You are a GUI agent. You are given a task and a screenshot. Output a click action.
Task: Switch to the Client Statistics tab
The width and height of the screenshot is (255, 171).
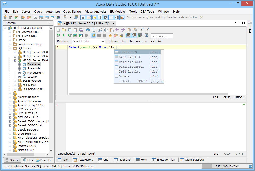(x=192, y=160)
